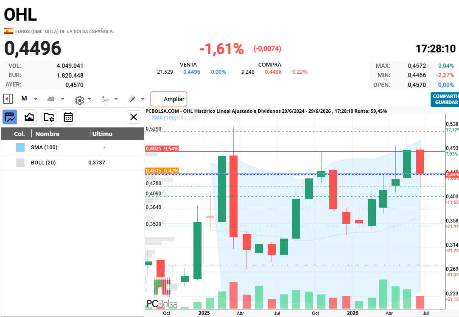Viewport: 459px width, 317px height.
Task: Click the PCBolsa logo on chart
Action: tap(162, 293)
